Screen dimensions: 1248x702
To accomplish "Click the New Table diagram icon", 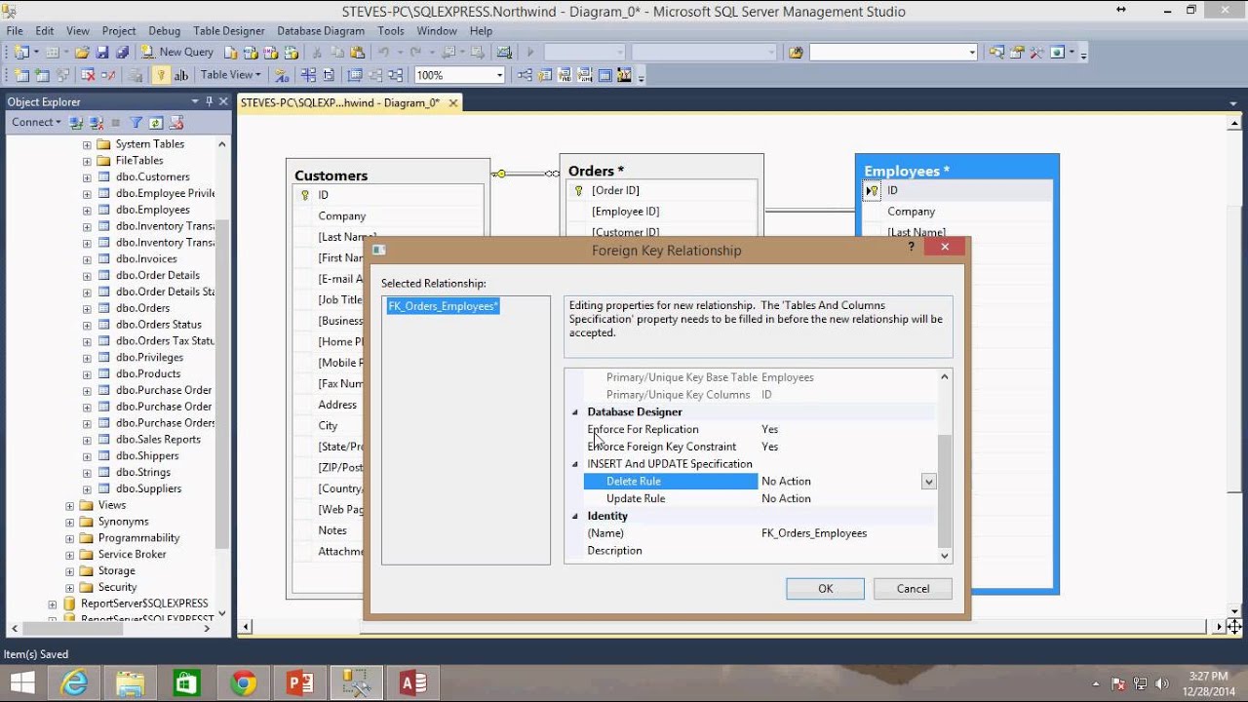I will [21, 75].
